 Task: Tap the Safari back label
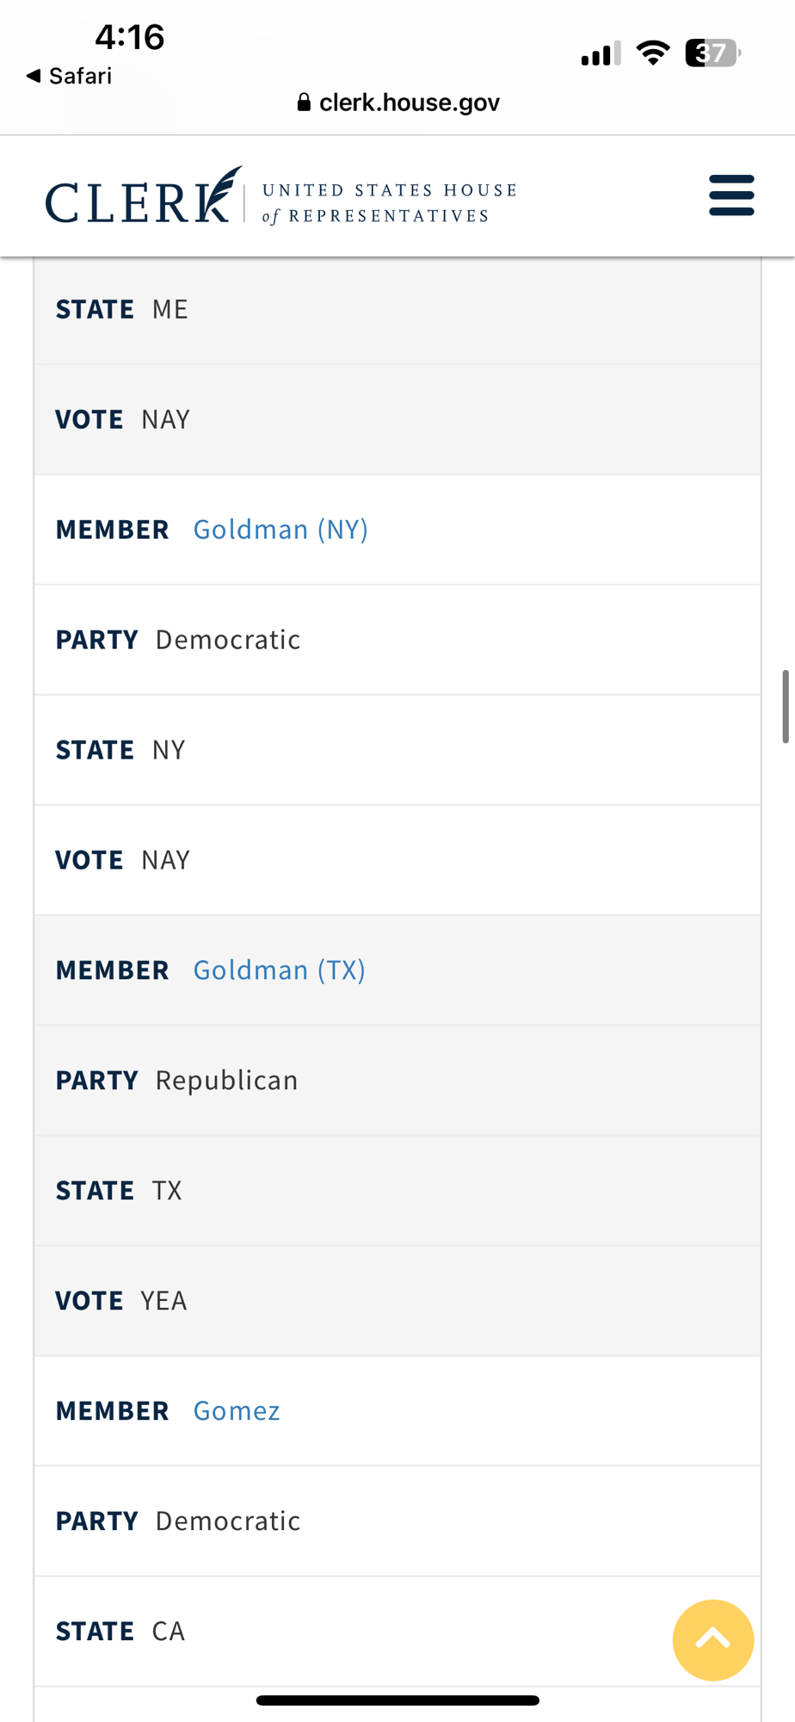pyautogui.click(x=80, y=76)
